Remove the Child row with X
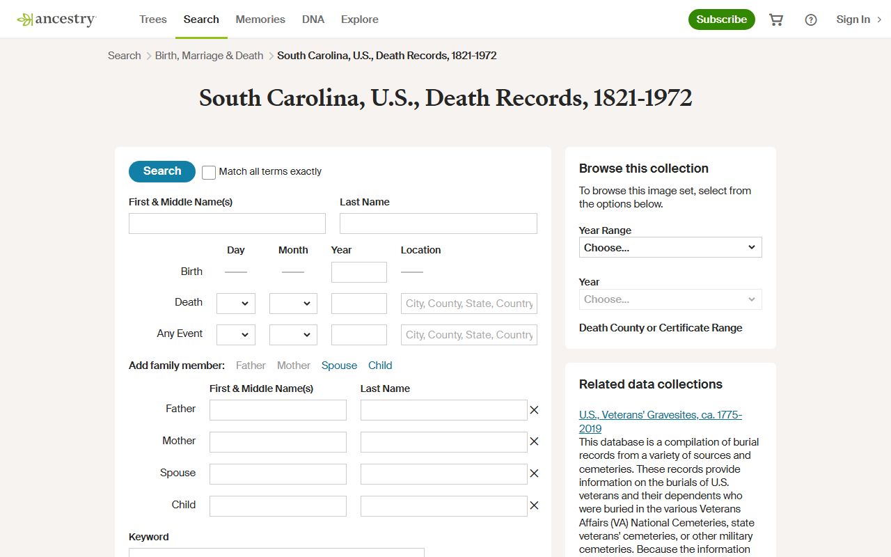The width and height of the screenshot is (891, 557). (x=534, y=505)
